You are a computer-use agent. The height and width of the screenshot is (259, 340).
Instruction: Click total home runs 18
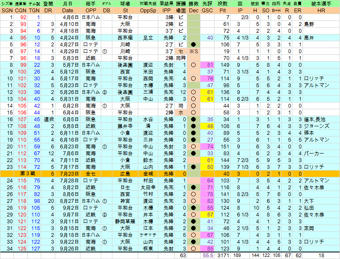(x=321, y=256)
